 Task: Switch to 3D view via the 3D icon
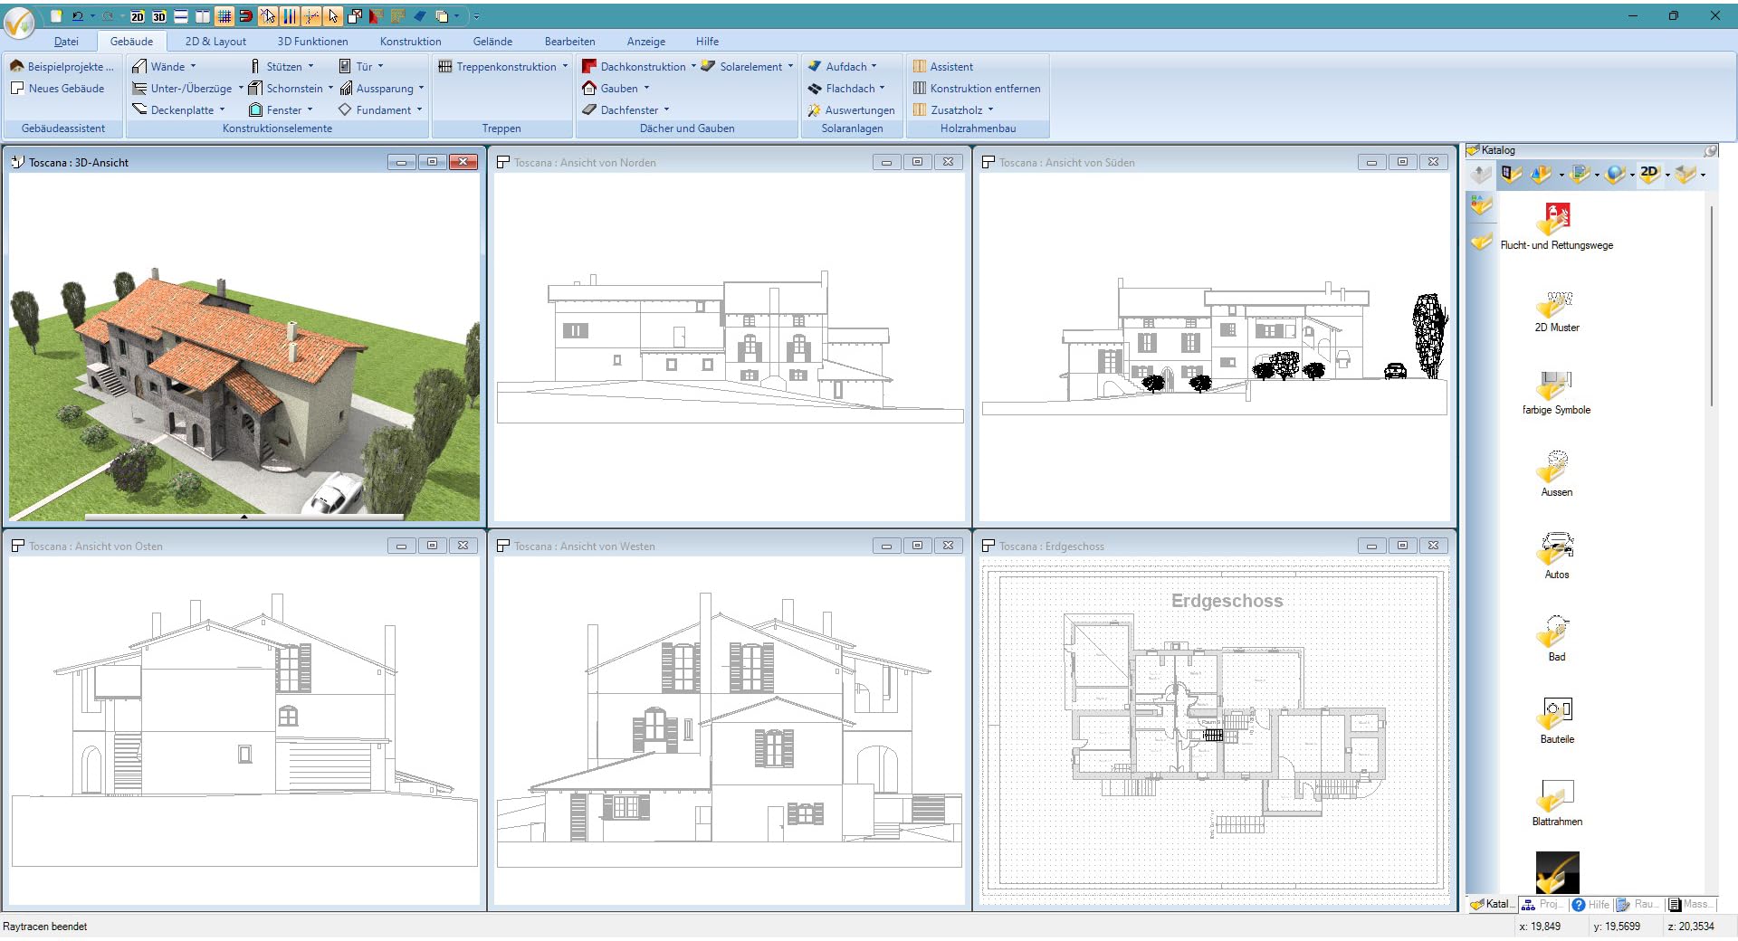(159, 16)
